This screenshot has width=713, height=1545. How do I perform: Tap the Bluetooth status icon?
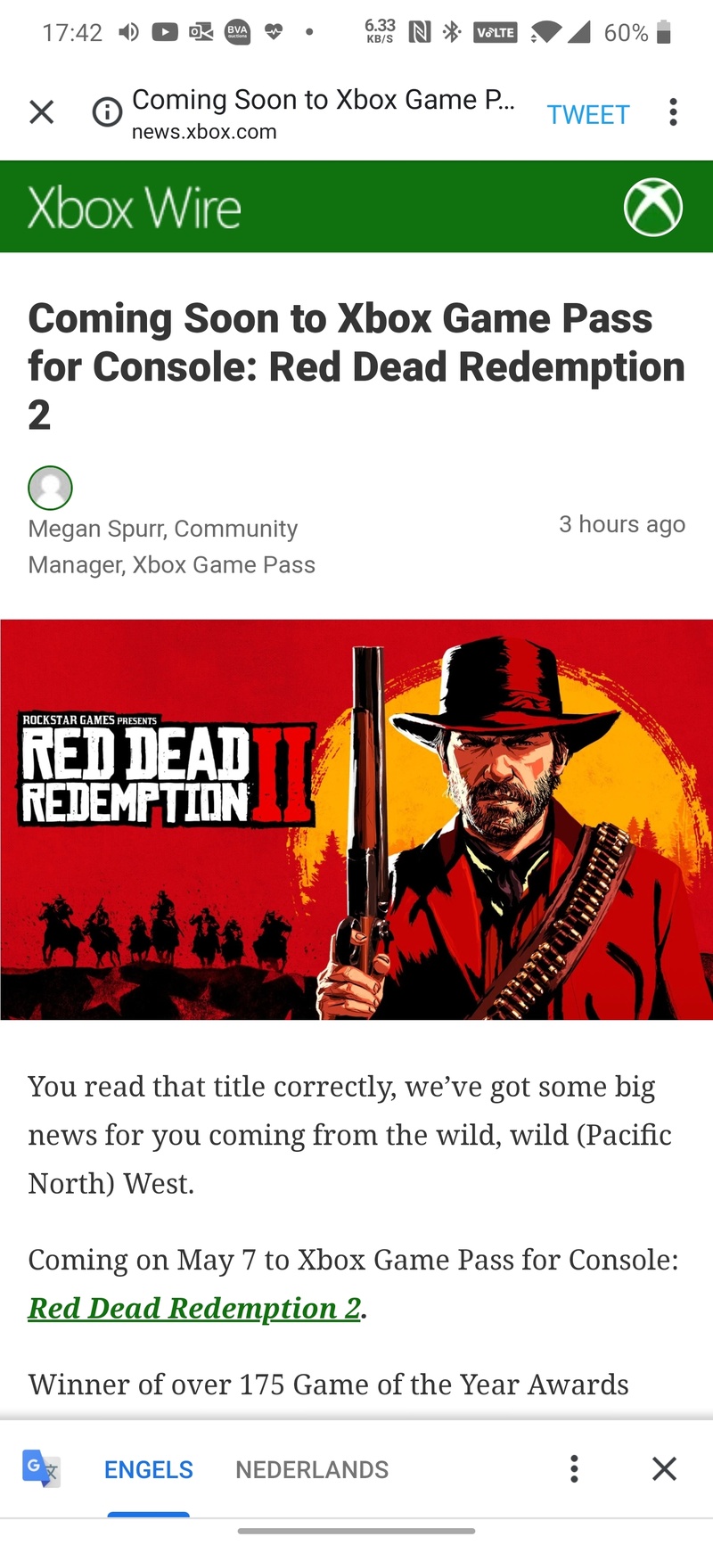[452, 33]
